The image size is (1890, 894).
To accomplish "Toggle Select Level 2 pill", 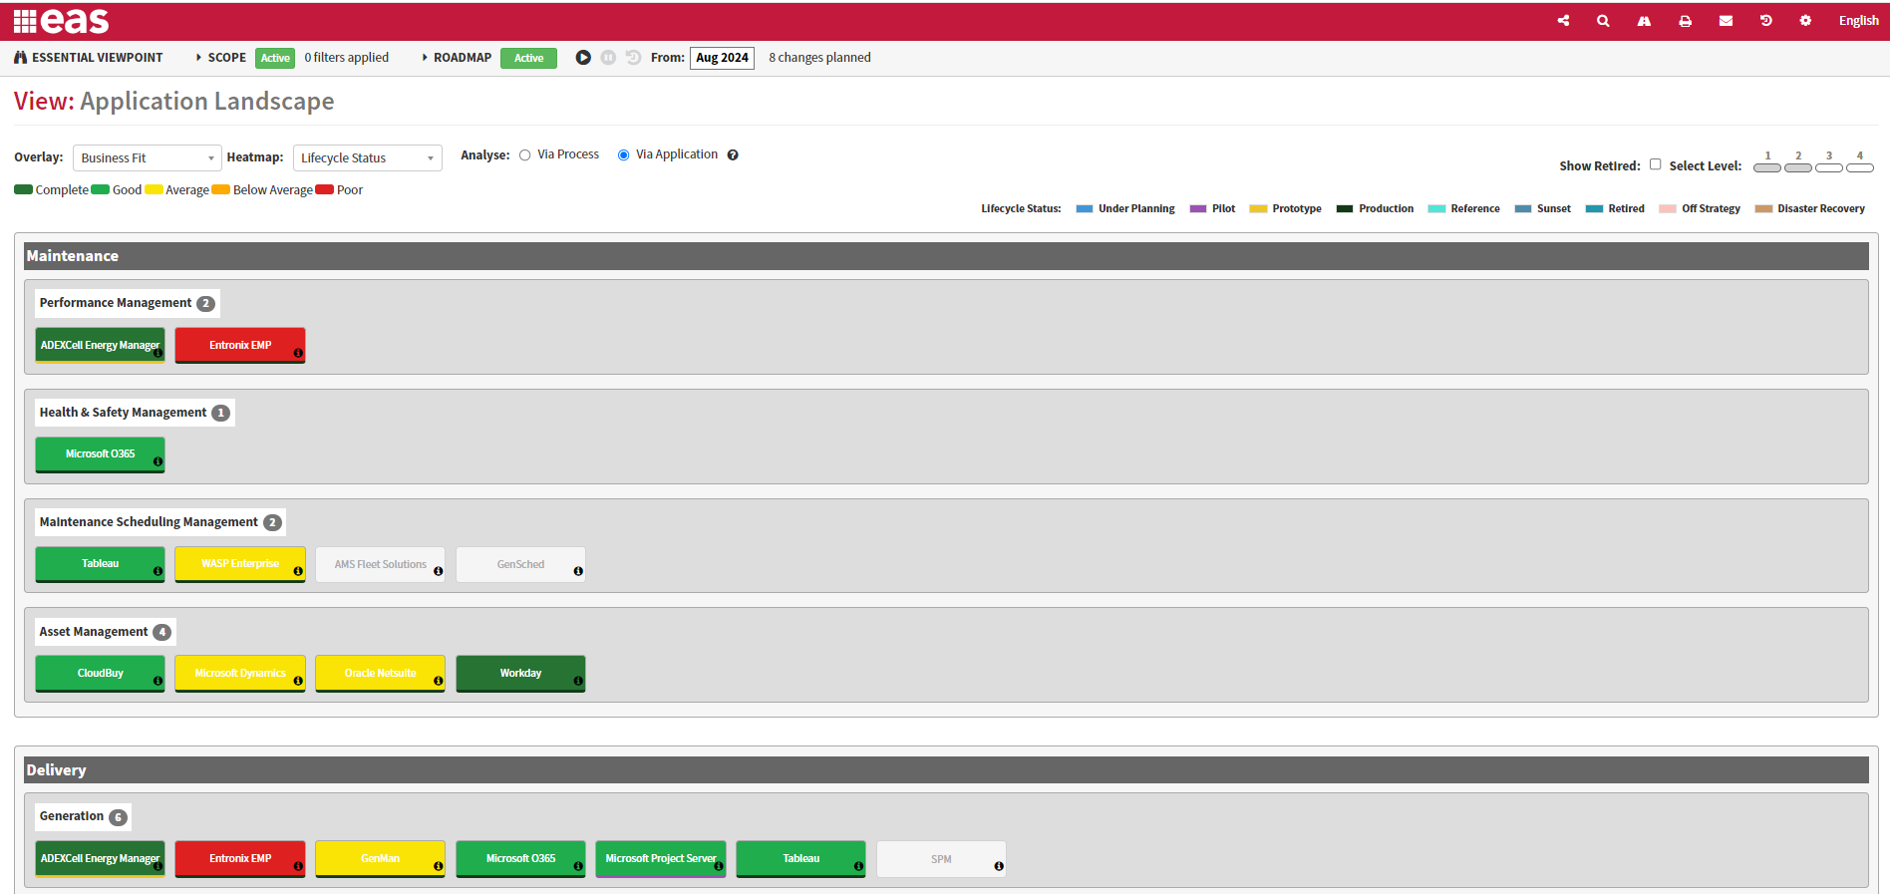I will tap(1798, 167).
